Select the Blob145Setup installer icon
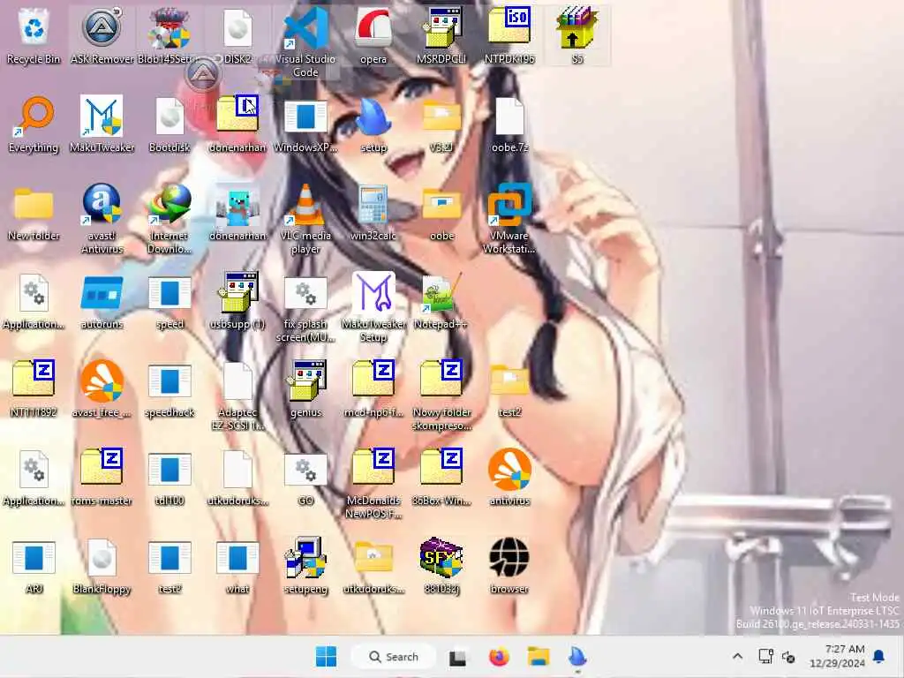 coord(169,35)
